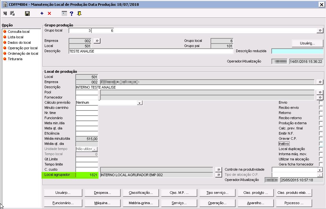
Task: Open lookup arrows for Pool field
Action: coord(320,92)
